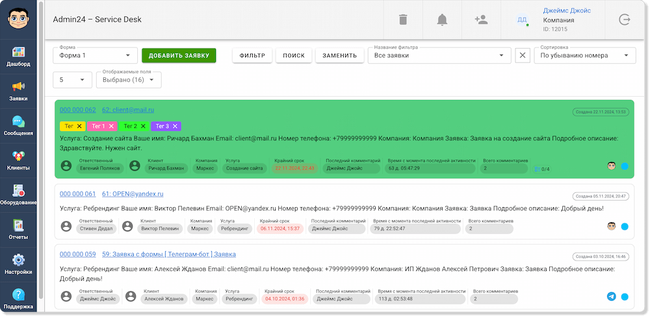Open the Сортировка dropdown
This screenshot has height=317, width=650.
point(584,56)
